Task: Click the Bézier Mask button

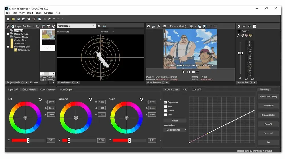Action: pos(268,106)
